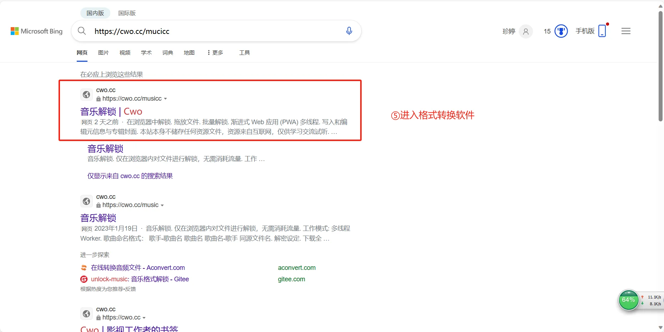
Task: Select the 网页 tab
Action: (x=82, y=53)
